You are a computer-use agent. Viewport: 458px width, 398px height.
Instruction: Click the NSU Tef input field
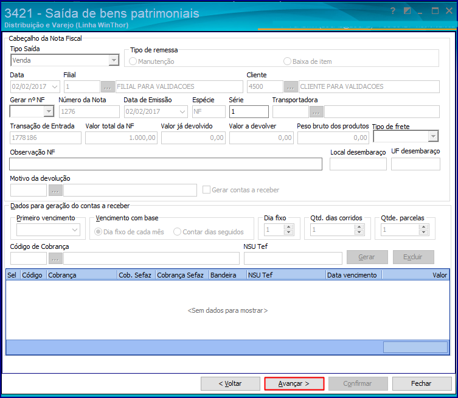click(x=293, y=258)
